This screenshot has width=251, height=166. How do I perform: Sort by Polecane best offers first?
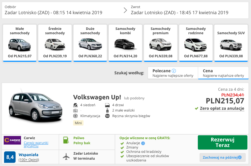pyautogui.click(x=173, y=73)
